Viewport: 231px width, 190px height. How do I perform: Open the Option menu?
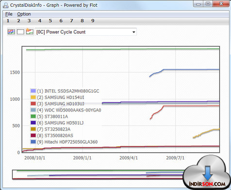click(24, 14)
